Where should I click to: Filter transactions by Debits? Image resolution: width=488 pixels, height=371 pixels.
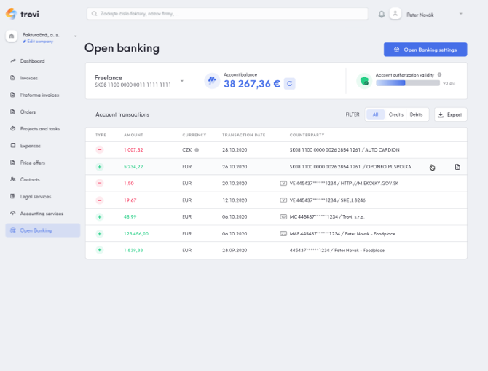[x=416, y=114]
